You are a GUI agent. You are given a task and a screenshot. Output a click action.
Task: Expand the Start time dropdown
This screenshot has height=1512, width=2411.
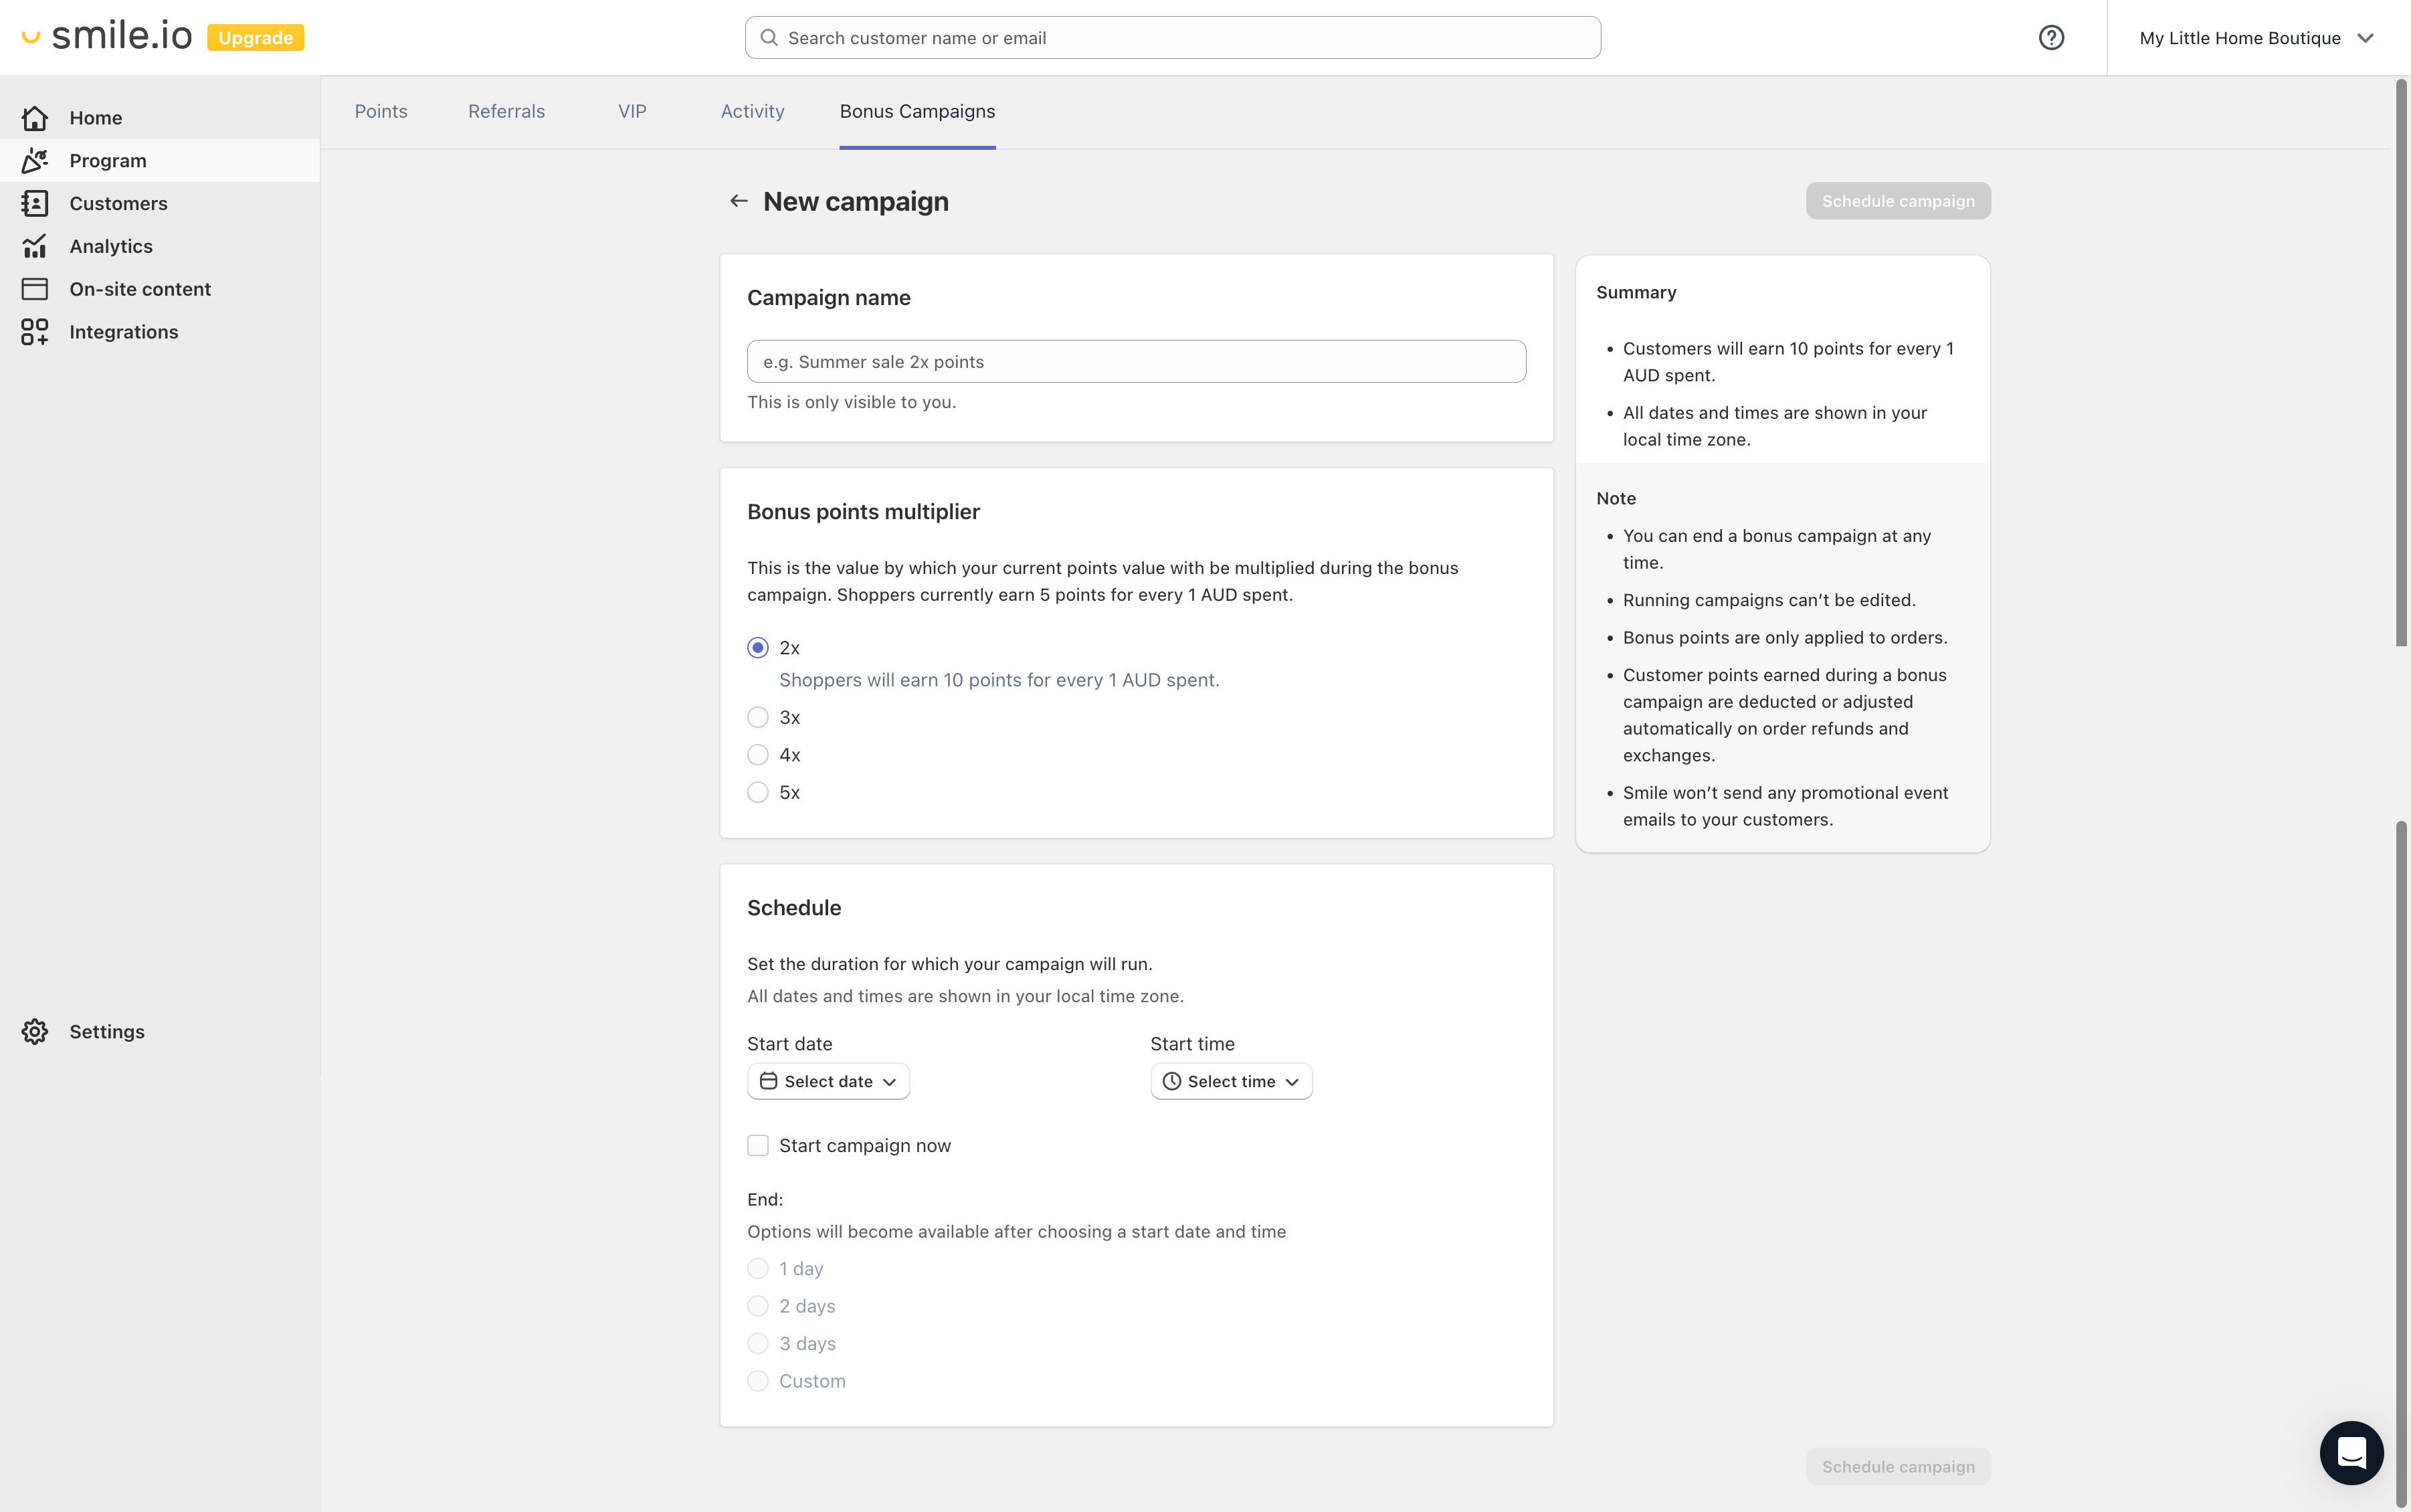click(1230, 1080)
